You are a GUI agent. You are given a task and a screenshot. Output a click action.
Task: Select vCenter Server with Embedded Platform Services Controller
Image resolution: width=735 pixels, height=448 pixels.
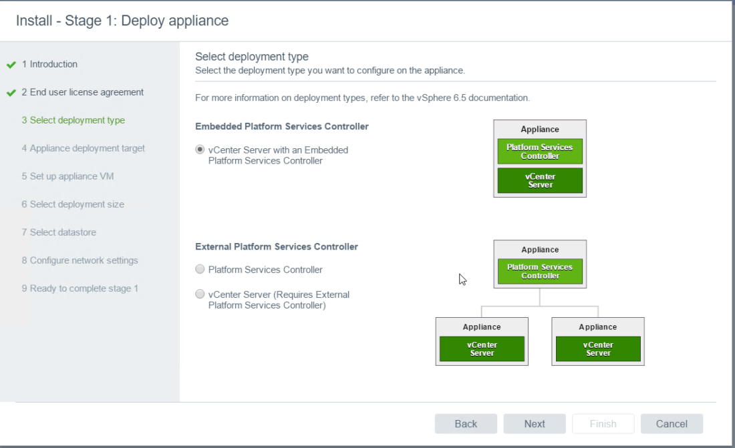click(200, 150)
